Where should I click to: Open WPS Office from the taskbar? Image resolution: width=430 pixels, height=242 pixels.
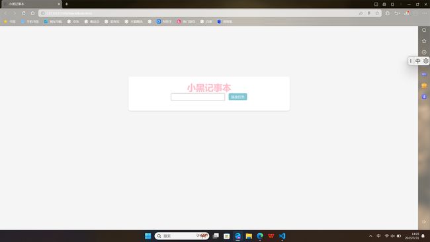pyautogui.click(x=271, y=235)
